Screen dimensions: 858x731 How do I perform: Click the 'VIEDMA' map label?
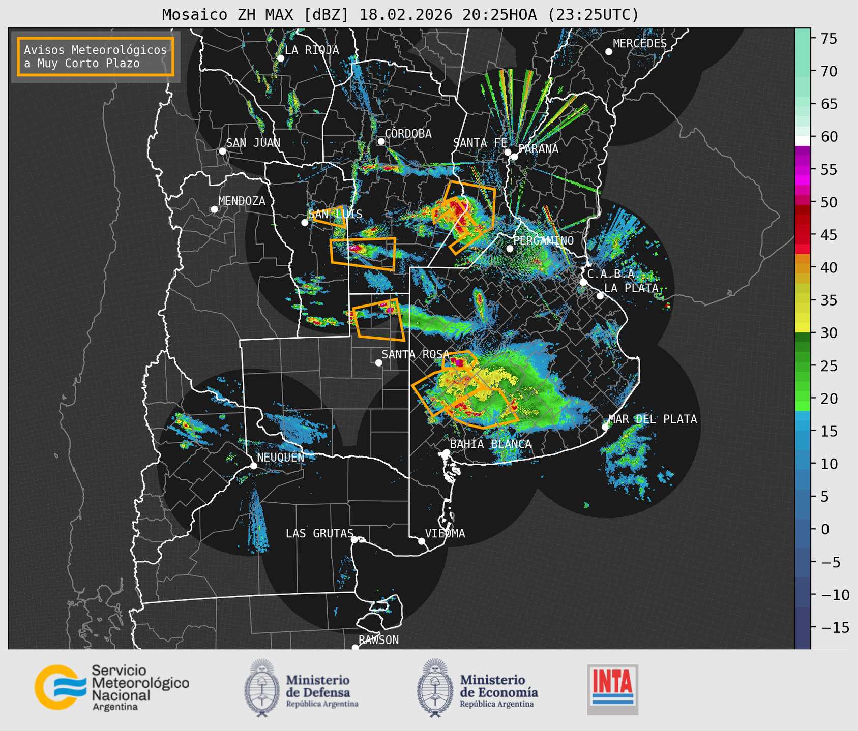[x=445, y=533]
